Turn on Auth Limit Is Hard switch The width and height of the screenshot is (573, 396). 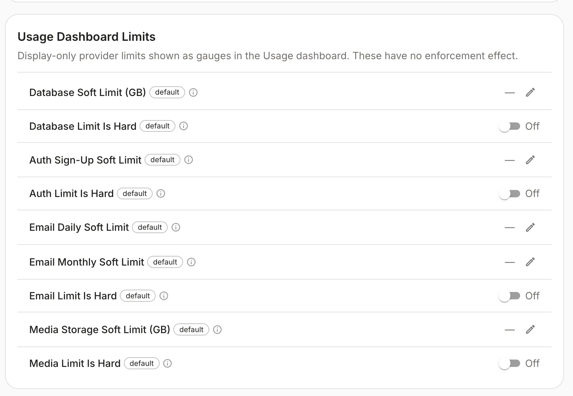(509, 194)
